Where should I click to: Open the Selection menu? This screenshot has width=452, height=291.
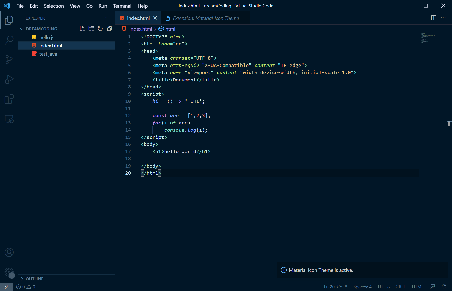pos(54,6)
